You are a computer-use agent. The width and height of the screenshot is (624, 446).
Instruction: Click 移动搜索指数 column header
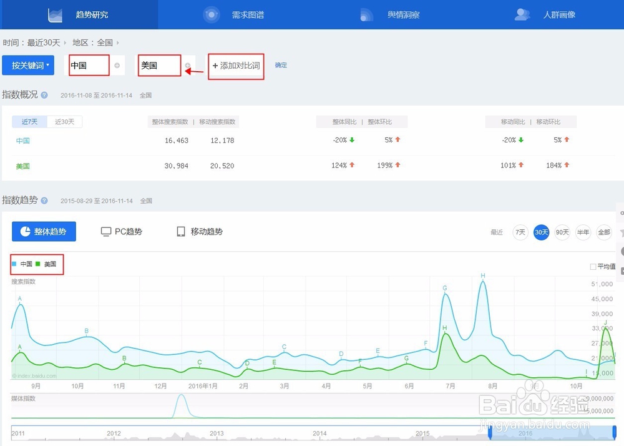pyautogui.click(x=217, y=122)
